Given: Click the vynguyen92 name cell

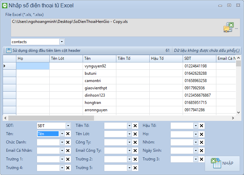Looking at the screenshot, I should tap(99, 66).
